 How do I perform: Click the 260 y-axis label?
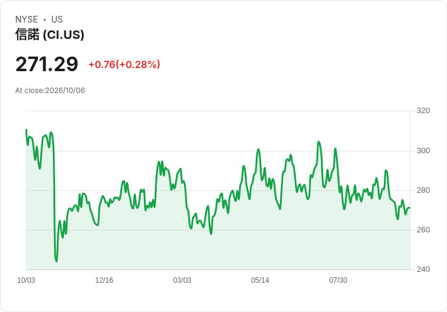coord(423,230)
